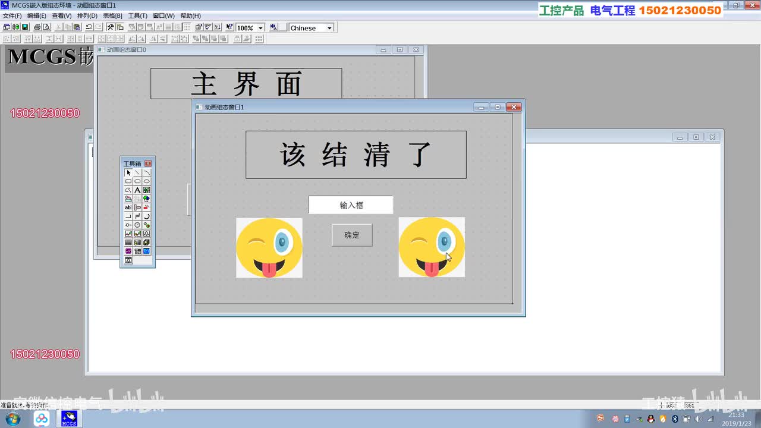The width and height of the screenshot is (761, 428).
Task: Click the save icon in main toolbar
Action: 24,27
